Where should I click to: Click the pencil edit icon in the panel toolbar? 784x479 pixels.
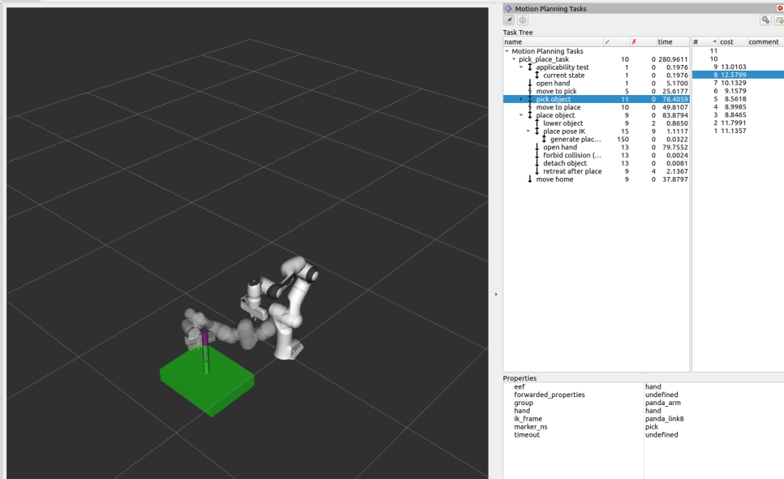(508, 19)
